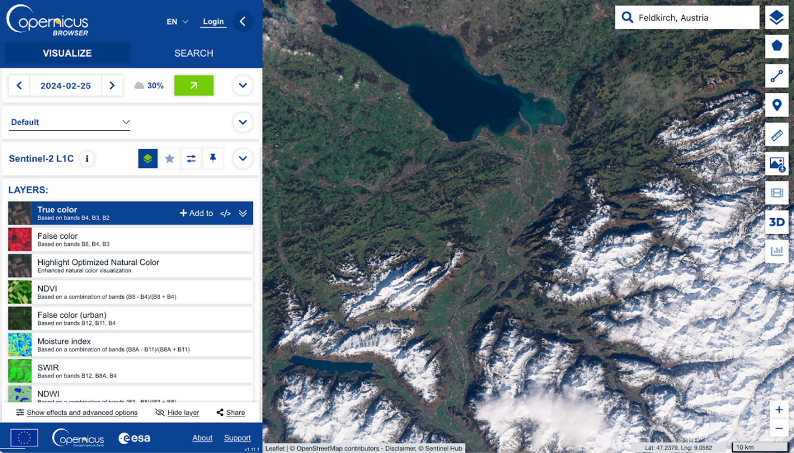Click the Login link
The width and height of the screenshot is (794, 453).
tap(213, 22)
